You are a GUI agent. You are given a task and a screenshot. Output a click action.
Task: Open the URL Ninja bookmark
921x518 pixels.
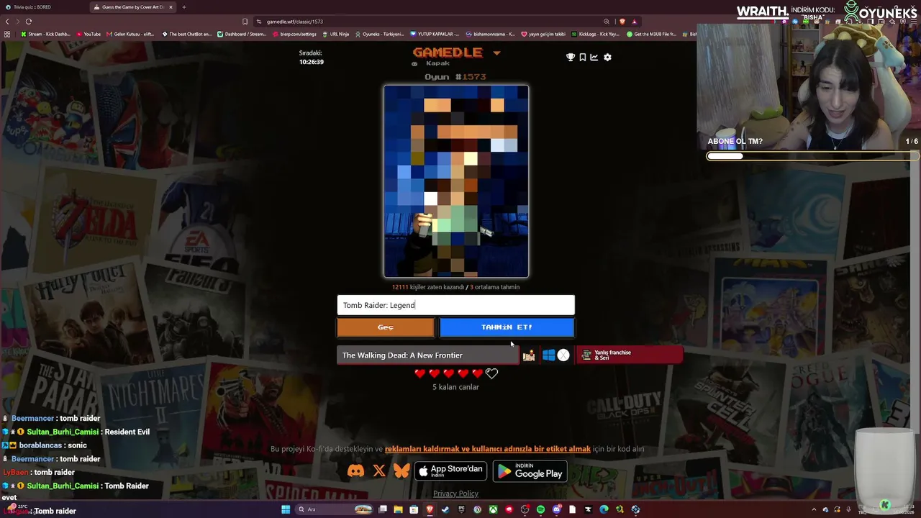click(335, 34)
